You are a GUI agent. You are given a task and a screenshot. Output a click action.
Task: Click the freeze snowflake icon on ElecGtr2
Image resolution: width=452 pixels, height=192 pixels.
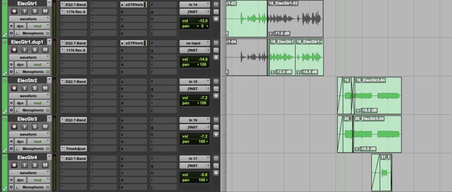pos(11,103)
